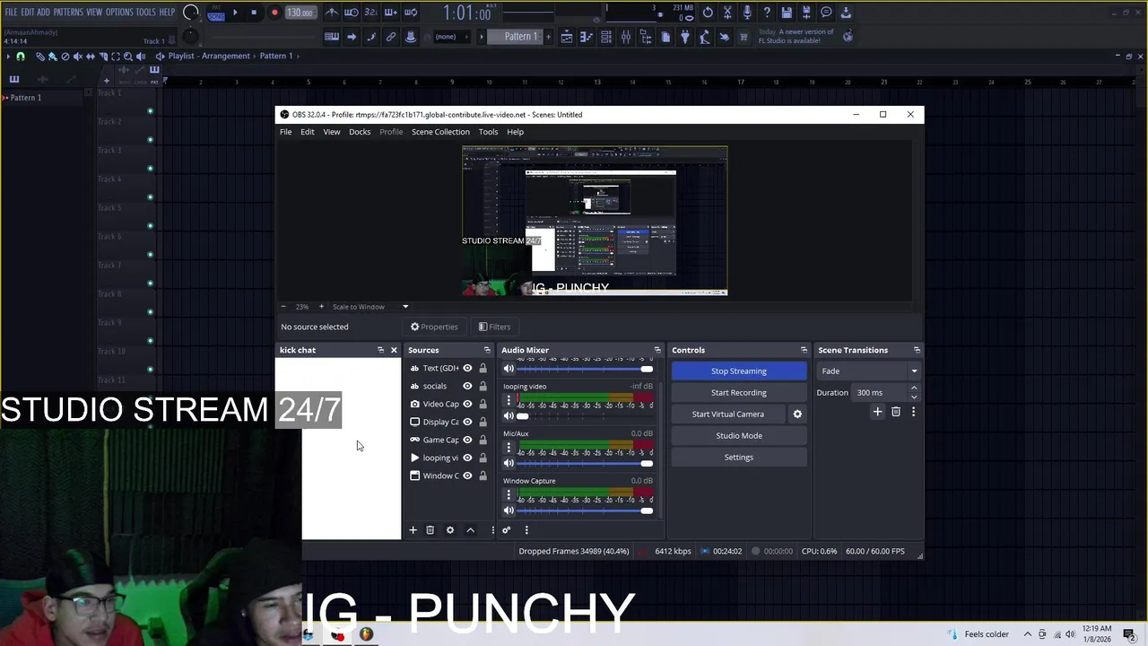Move source up with arrow icon

click(470, 530)
